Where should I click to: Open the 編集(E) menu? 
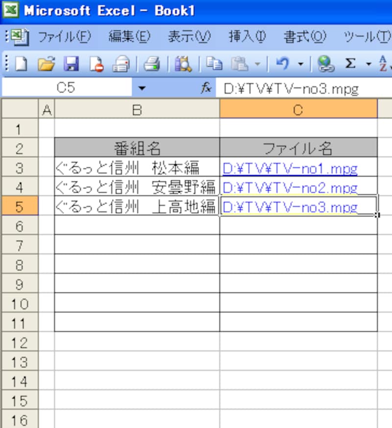(129, 37)
